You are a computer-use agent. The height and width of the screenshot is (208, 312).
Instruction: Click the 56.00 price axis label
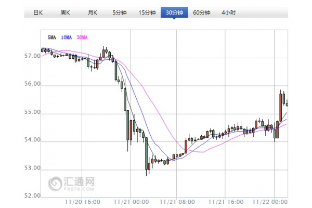click(32, 84)
